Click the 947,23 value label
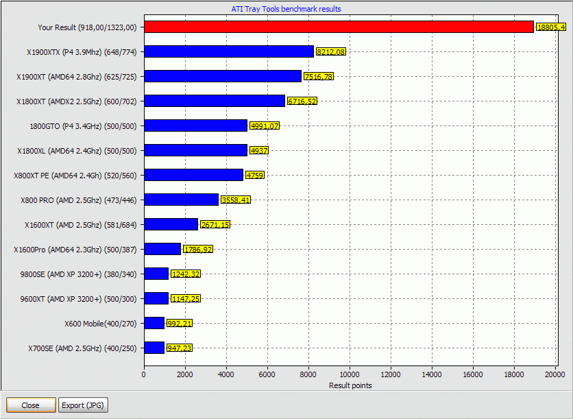This screenshot has height=419, width=573. [x=180, y=348]
